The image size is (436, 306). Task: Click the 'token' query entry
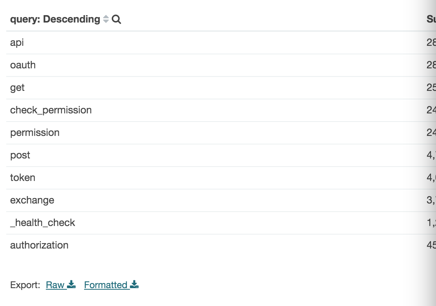(23, 177)
